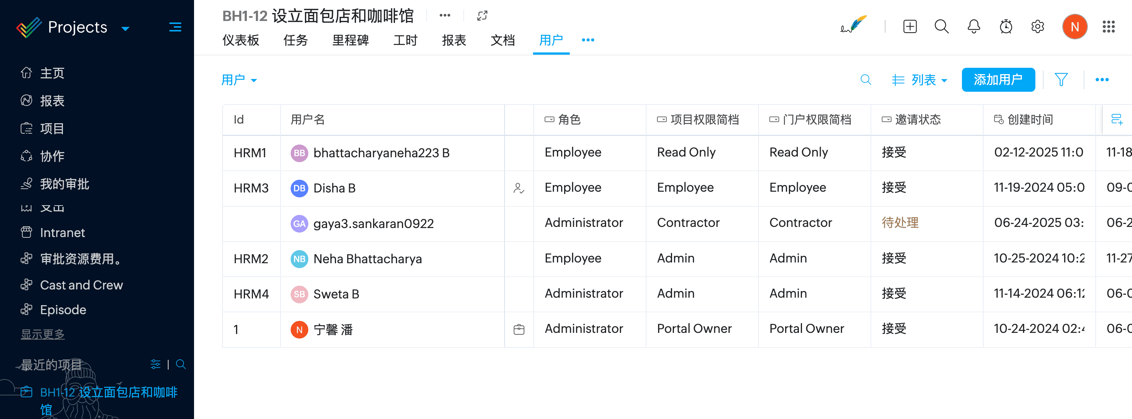This screenshot has width=1132, height=419.
Task: Open the filter funnel icon
Action: (1061, 79)
